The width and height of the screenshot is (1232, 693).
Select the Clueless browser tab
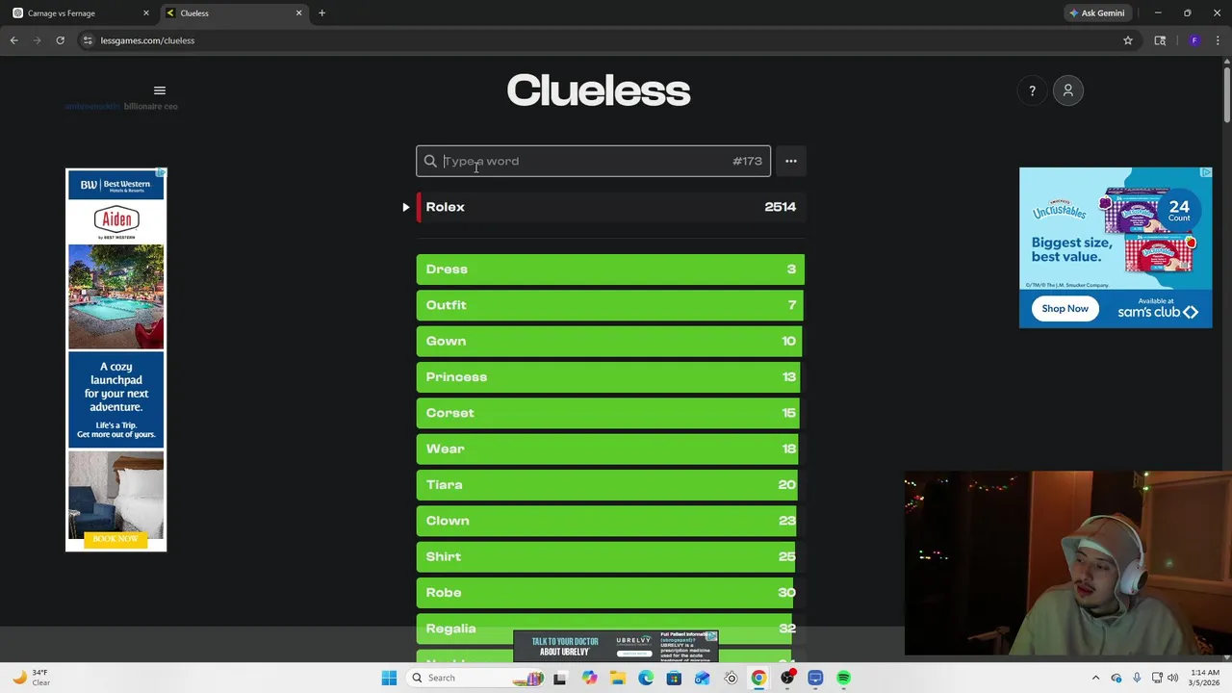coord(234,13)
